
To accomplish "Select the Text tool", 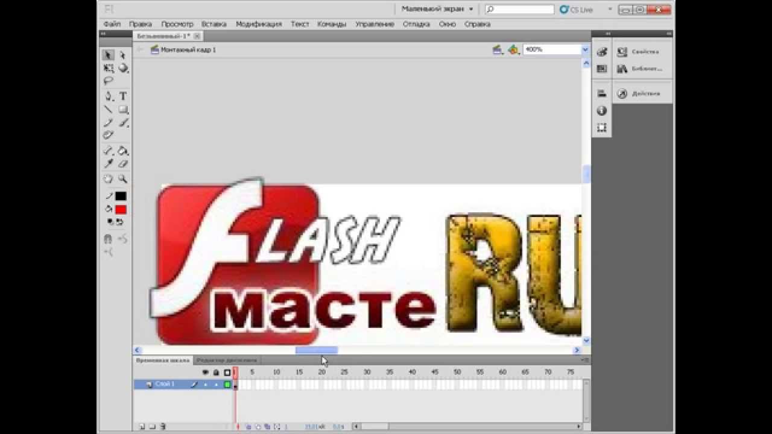I will [123, 96].
